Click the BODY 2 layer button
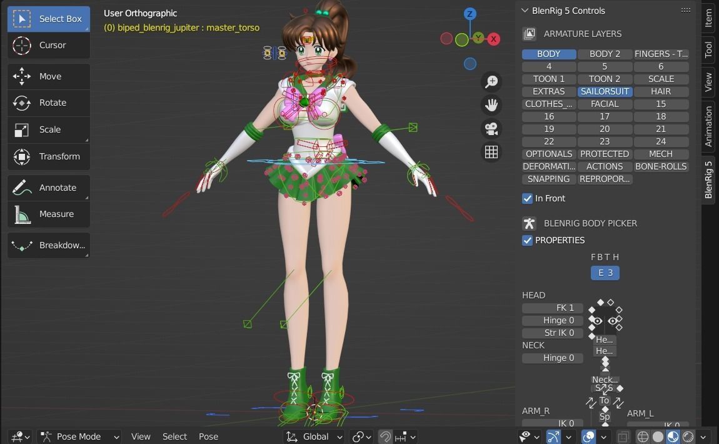 (605, 54)
